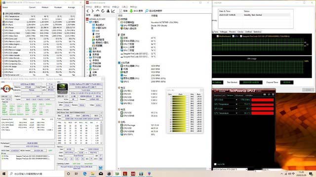The image size is (316, 177).
Task: Open GPU Load dropdown in GPU-Z
Action: [237, 109]
